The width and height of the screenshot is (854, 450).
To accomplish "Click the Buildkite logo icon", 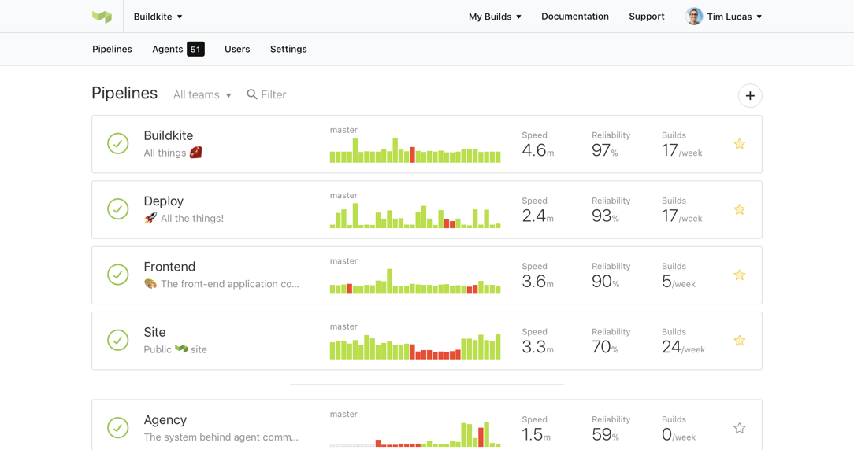I will [x=102, y=17].
